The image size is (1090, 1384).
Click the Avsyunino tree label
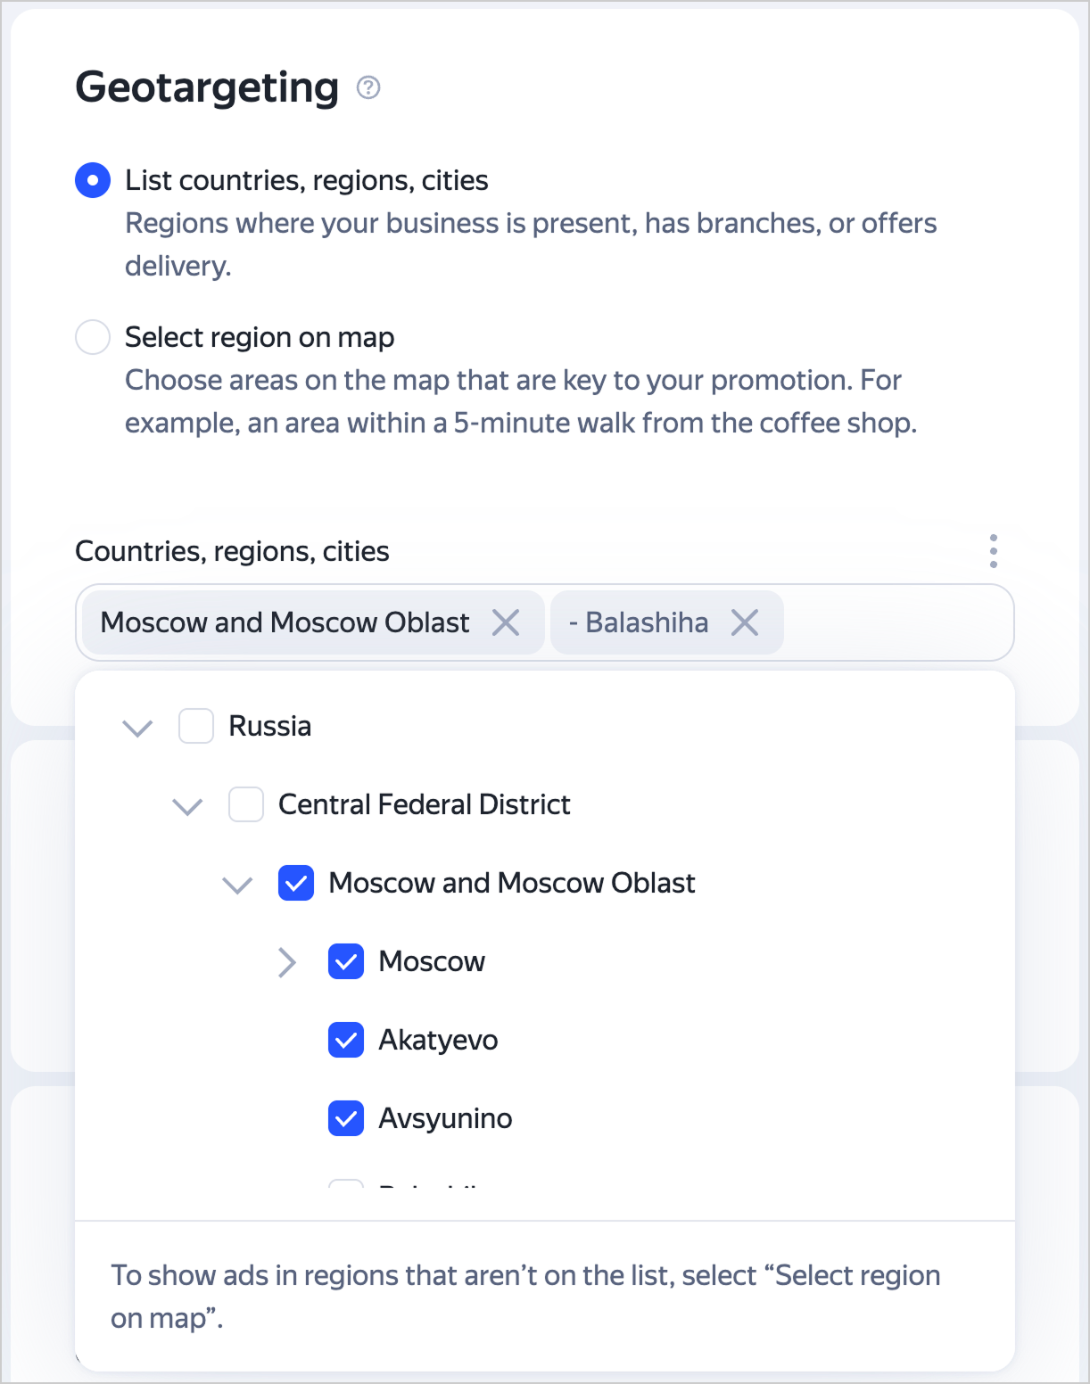[x=445, y=1118]
